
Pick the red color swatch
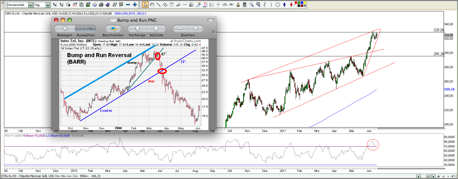tap(296, 3)
